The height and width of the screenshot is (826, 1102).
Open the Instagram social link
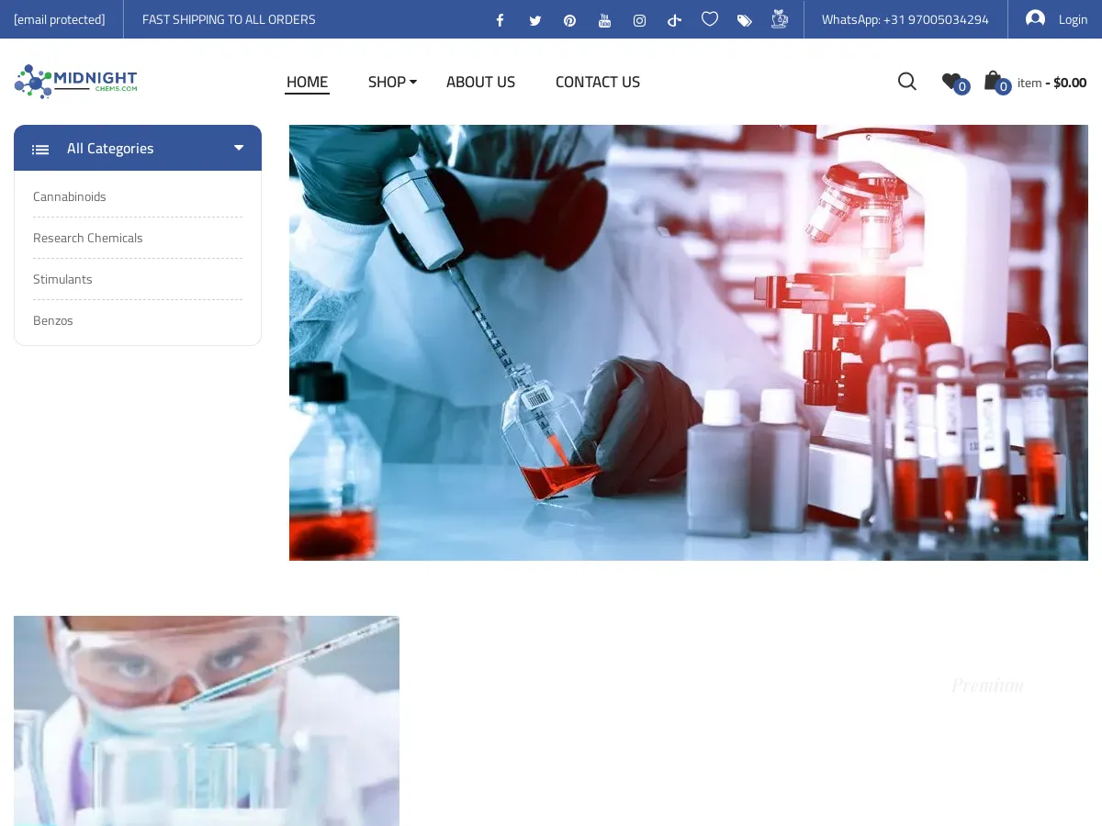pyautogui.click(x=639, y=20)
